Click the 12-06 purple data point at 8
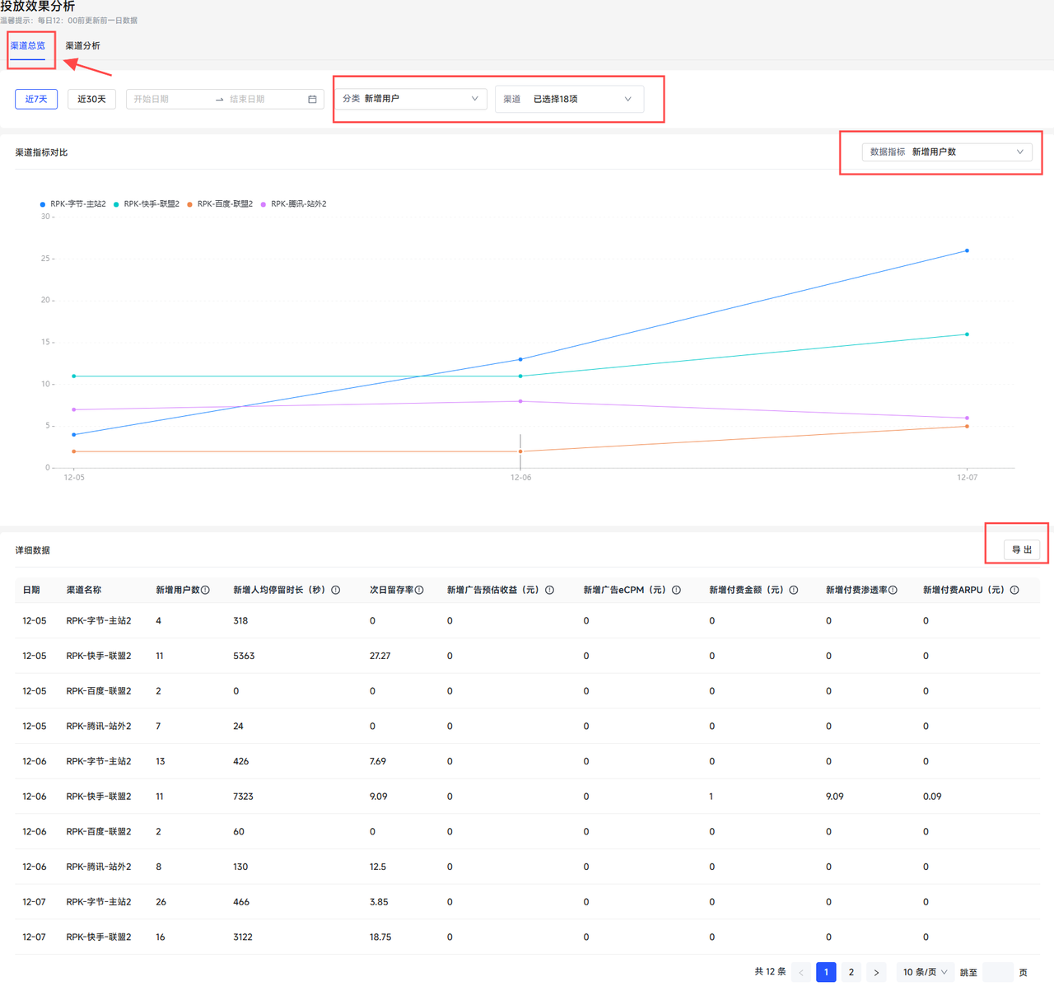Image resolution: width=1054 pixels, height=991 pixels. point(520,401)
